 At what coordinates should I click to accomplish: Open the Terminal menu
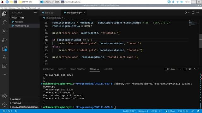(x=32, y=8)
